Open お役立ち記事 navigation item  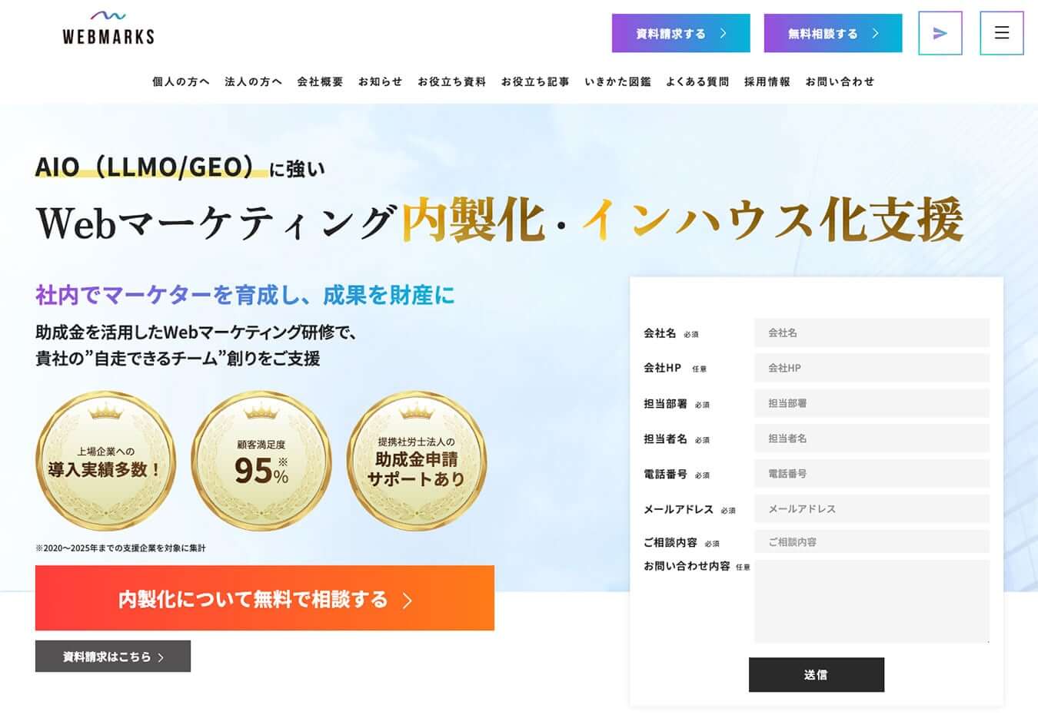(535, 81)
